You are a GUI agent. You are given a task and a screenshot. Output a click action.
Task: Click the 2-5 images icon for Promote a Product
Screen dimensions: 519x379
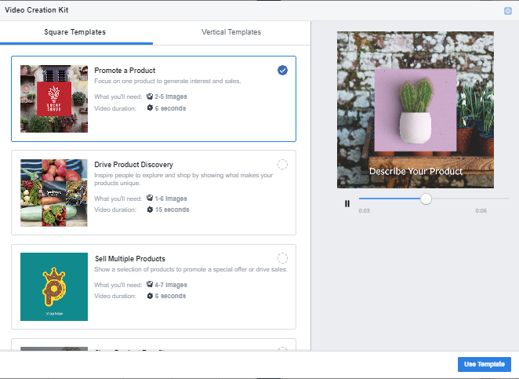pos(150,97)
